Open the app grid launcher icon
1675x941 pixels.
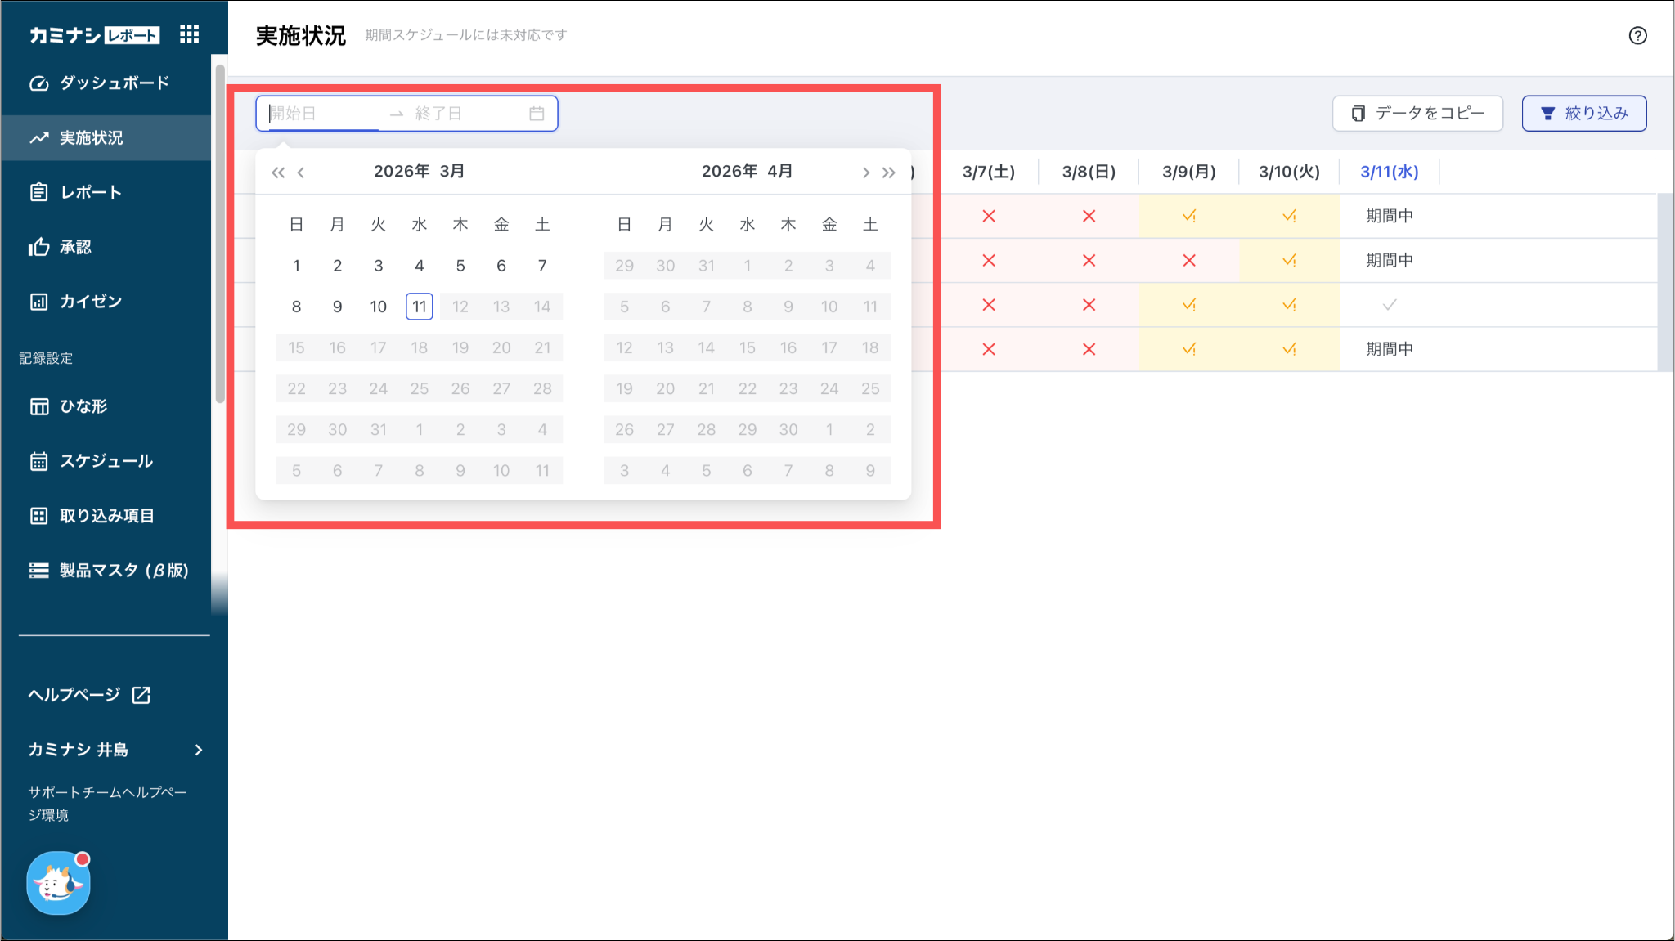pos(189,34)
